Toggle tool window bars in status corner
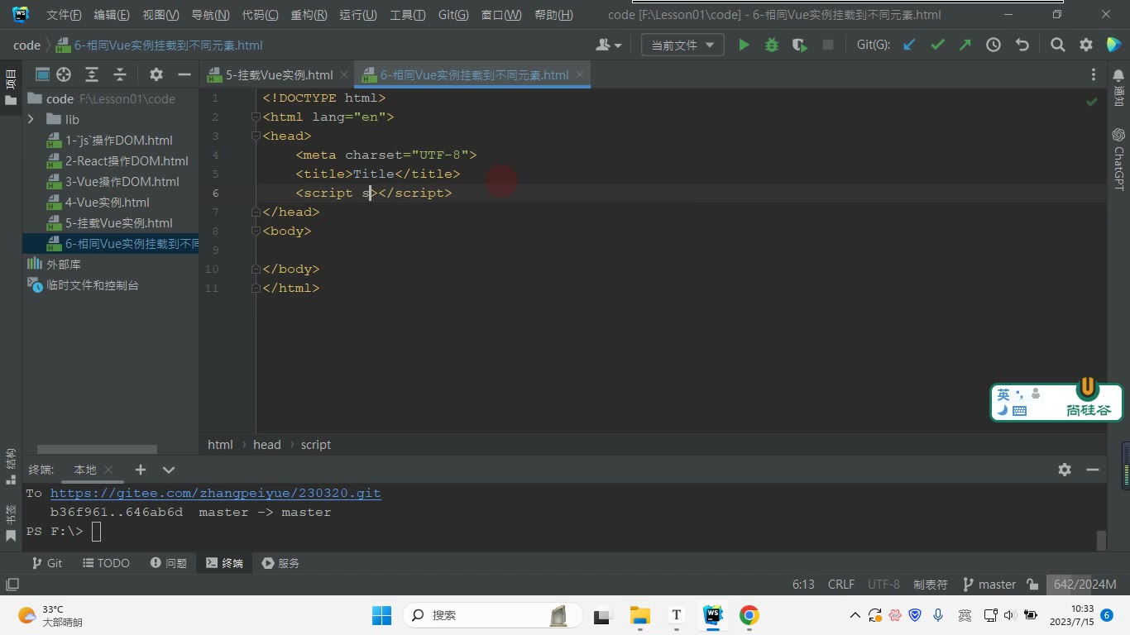This screenshot has height=635, width=1130. [12, 585]
